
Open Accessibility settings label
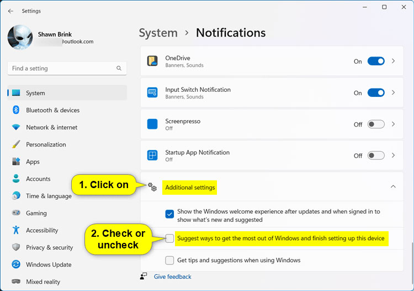pos(42,230)
